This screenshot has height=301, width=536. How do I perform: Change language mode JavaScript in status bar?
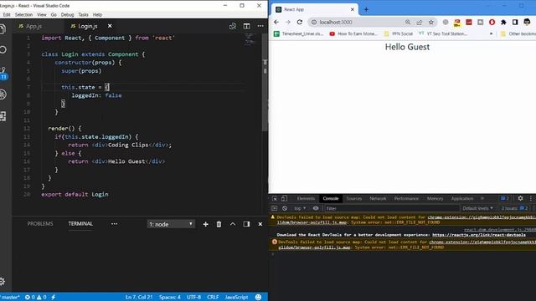click(x=236, y=298)
